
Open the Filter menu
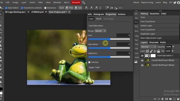click(x=40, y=3)
